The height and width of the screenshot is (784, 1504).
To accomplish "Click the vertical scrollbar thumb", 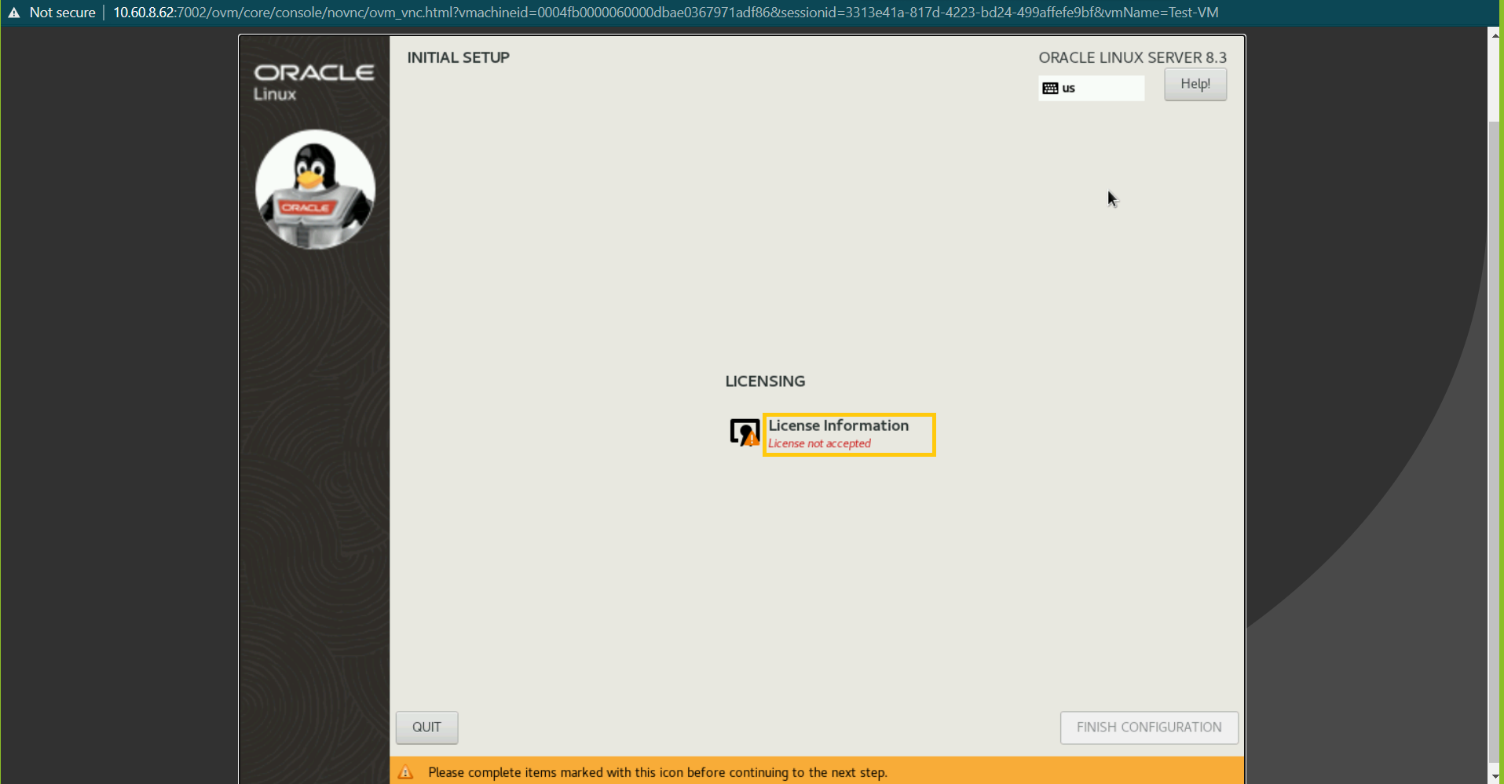I will click(x=1495, y=440).
